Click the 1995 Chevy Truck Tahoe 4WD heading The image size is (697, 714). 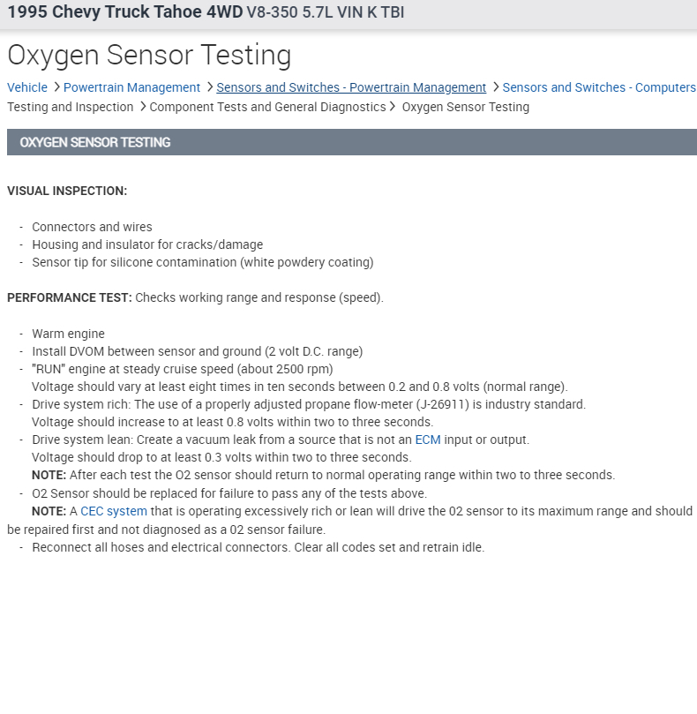124,13
